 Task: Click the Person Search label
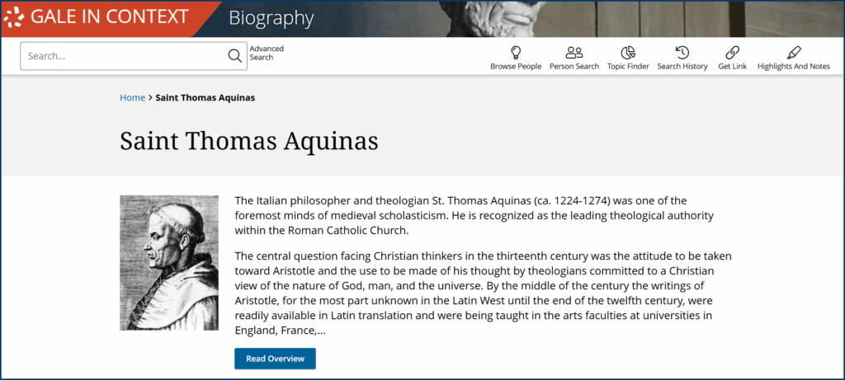[574, 66]
